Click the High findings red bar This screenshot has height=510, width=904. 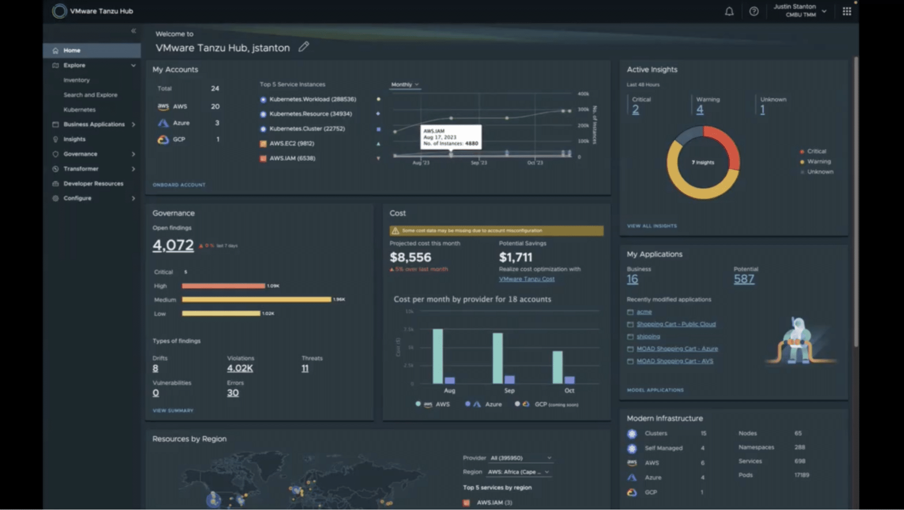[x=223, y=286]
